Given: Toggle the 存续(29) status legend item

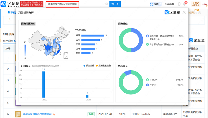Looking at the screenshot, I should 152,80.
